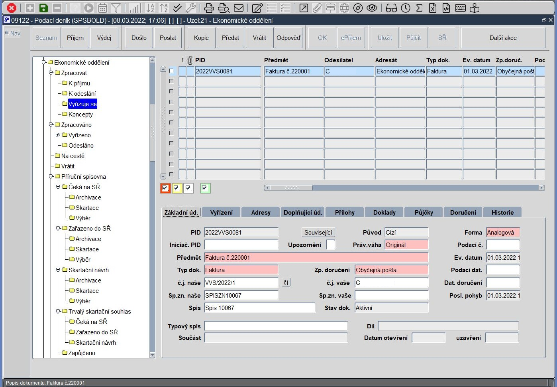This screenshot has width=557, height=387.
Task: Click the Další akce button
Action: tap(503, 38)
